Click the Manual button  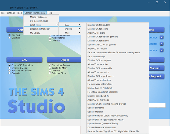point(157,68)
